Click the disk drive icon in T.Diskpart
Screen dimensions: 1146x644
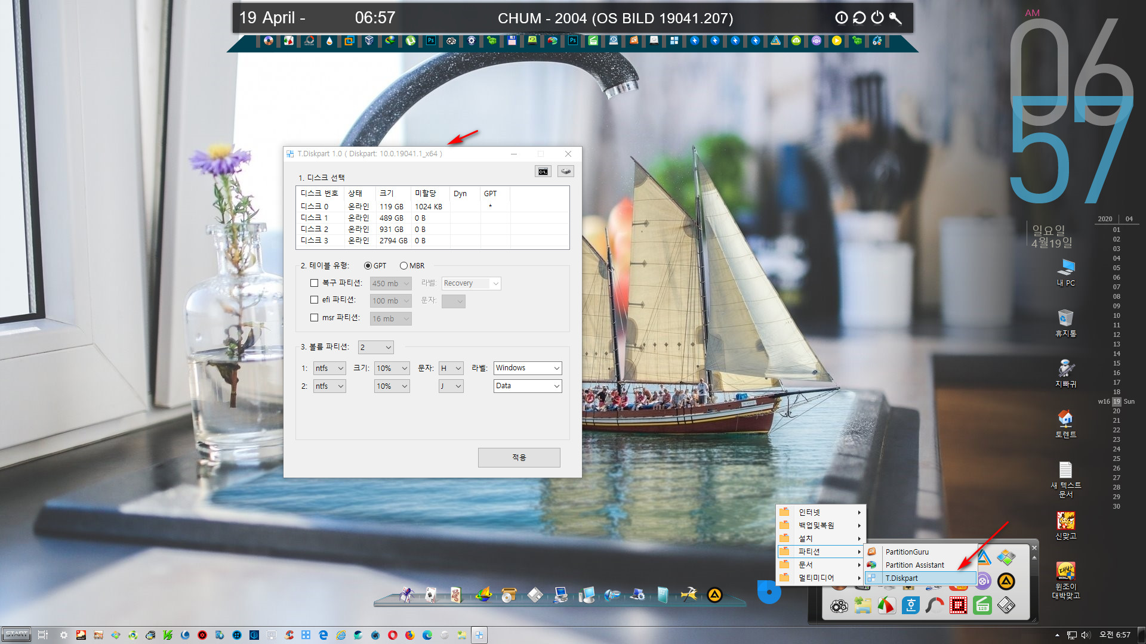566,172
